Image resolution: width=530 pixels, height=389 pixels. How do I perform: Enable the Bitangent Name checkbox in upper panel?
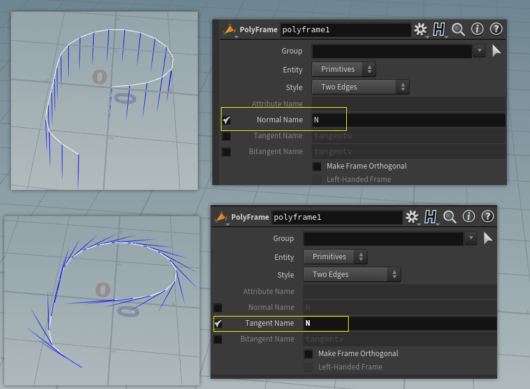coord(226,152)
